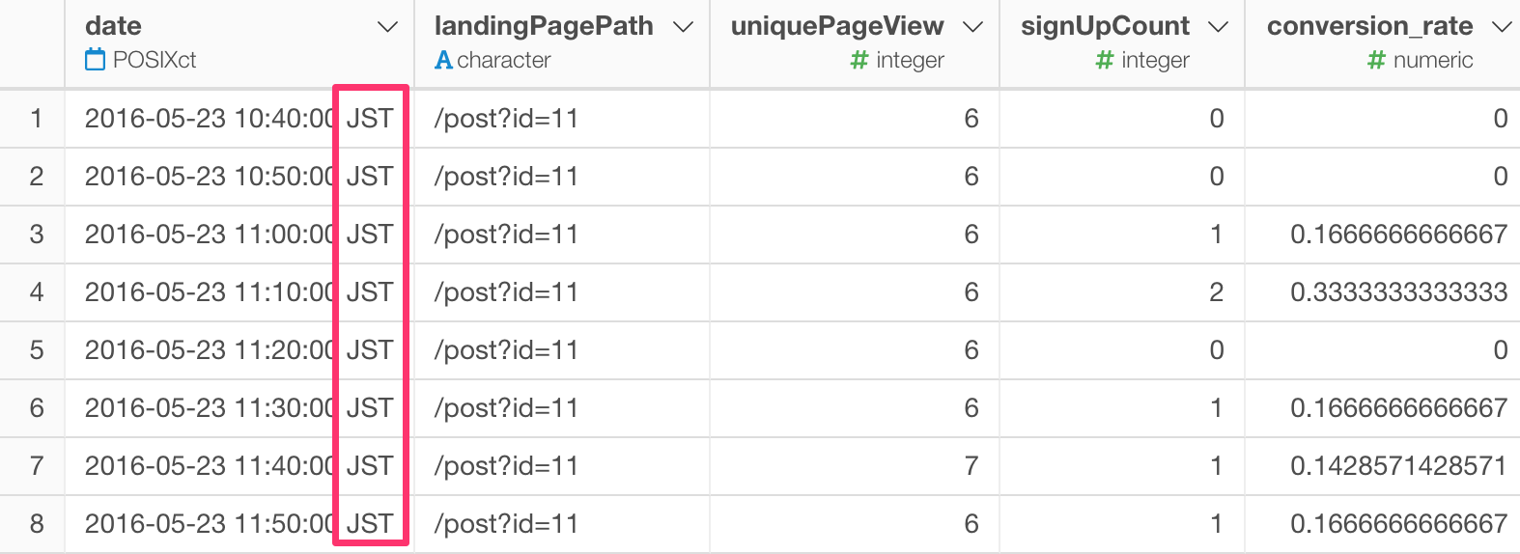The height and width of the screenshot is (554, 1520).
Task: Select row number 8
Action: pos(37,524)
